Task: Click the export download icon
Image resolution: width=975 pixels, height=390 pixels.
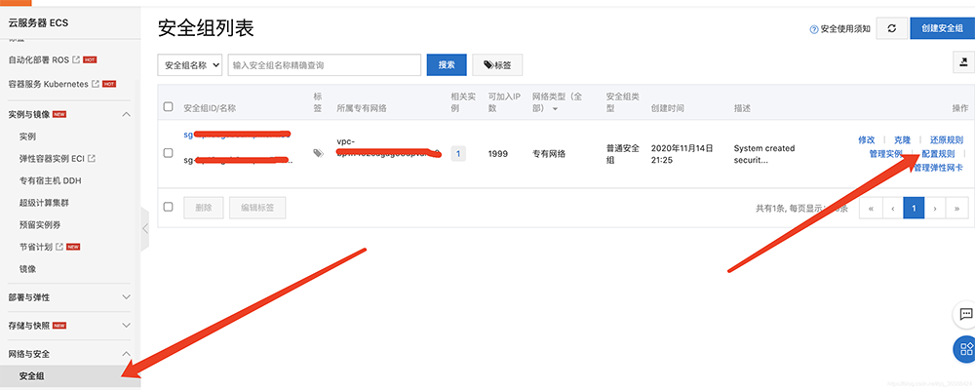Action: [x=963, y=63]
